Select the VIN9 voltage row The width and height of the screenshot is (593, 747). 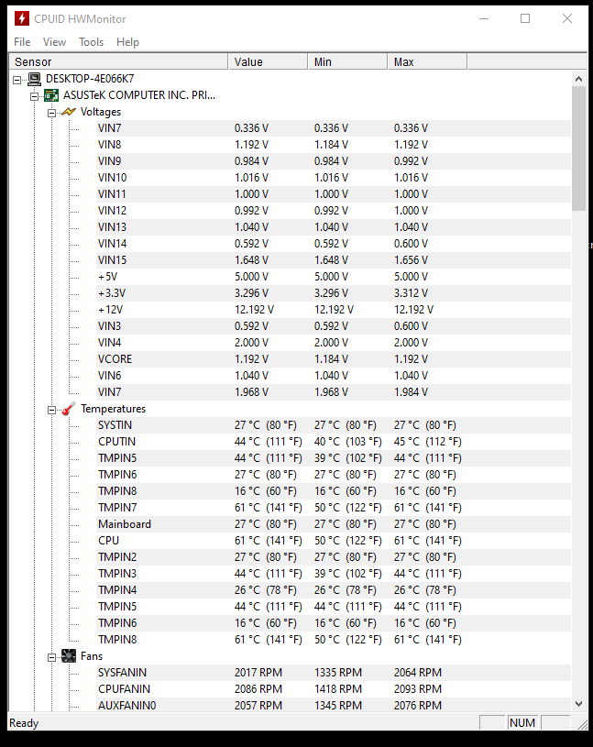[x=333, y=161]
